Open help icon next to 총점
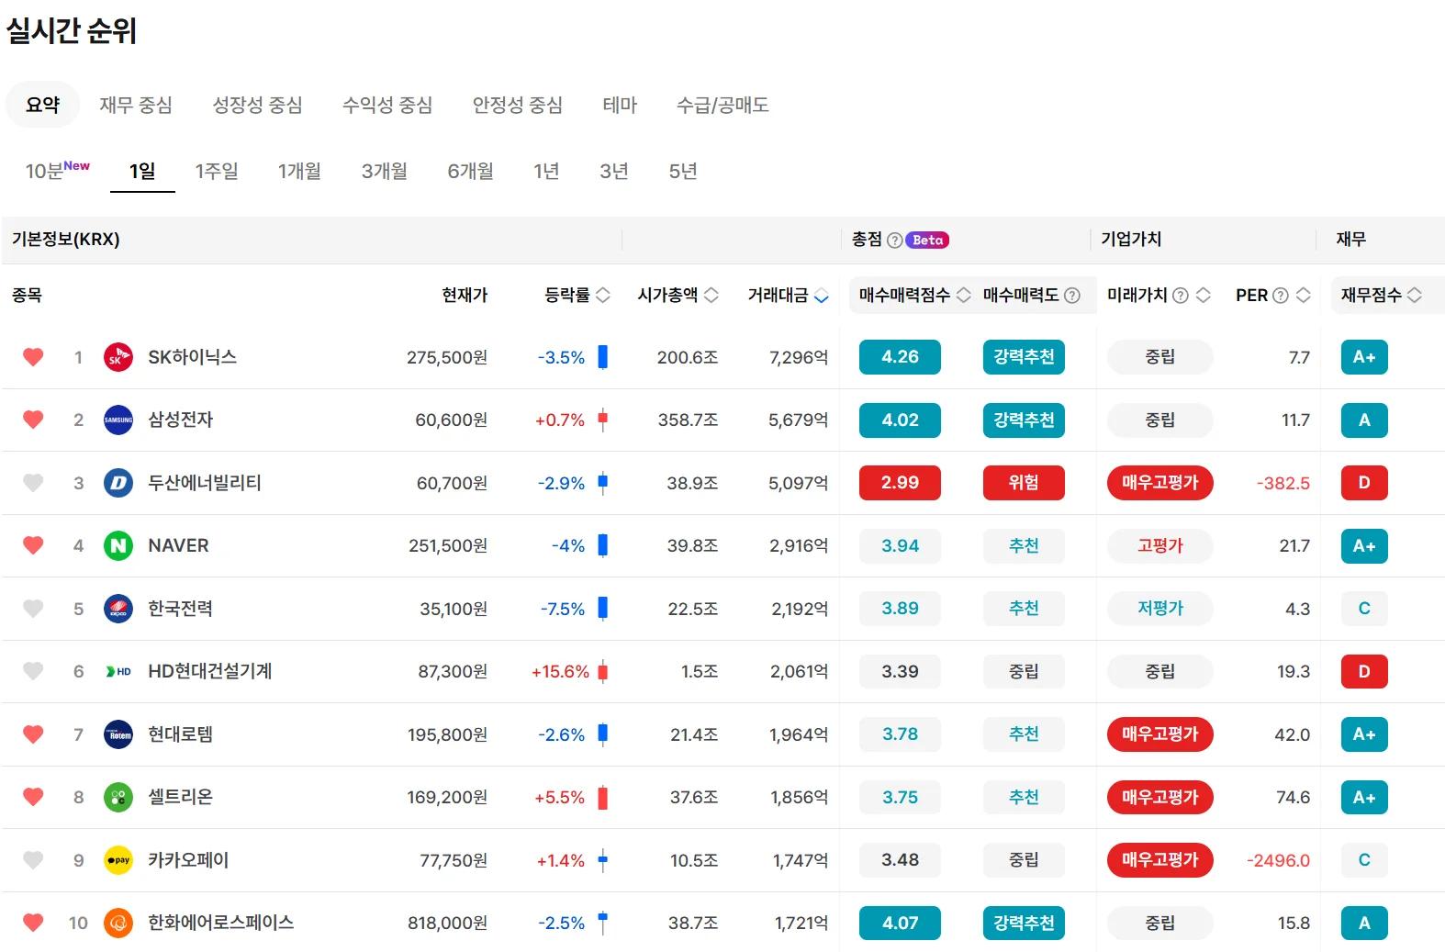This screenshot has height=952, width=1445. pos(894,240)
